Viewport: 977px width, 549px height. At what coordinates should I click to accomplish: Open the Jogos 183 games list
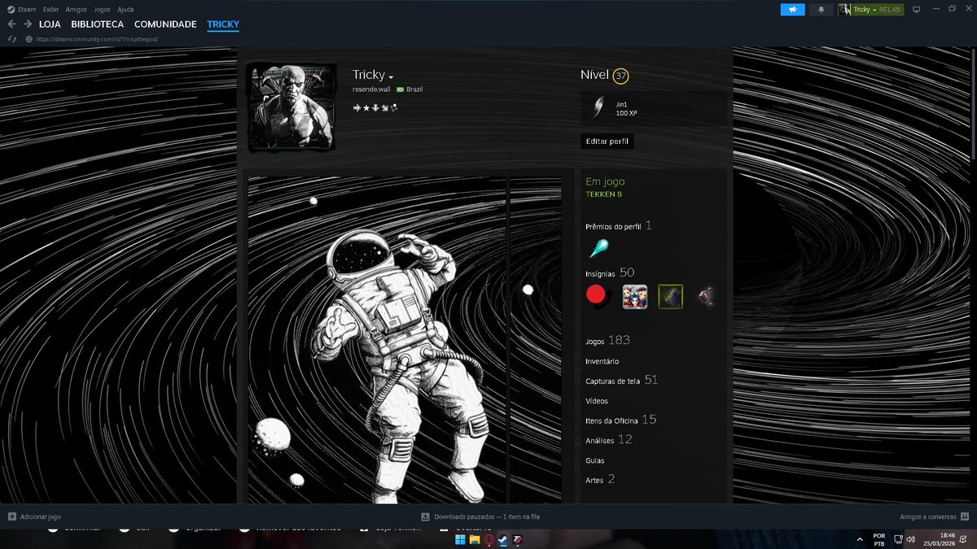607,341
